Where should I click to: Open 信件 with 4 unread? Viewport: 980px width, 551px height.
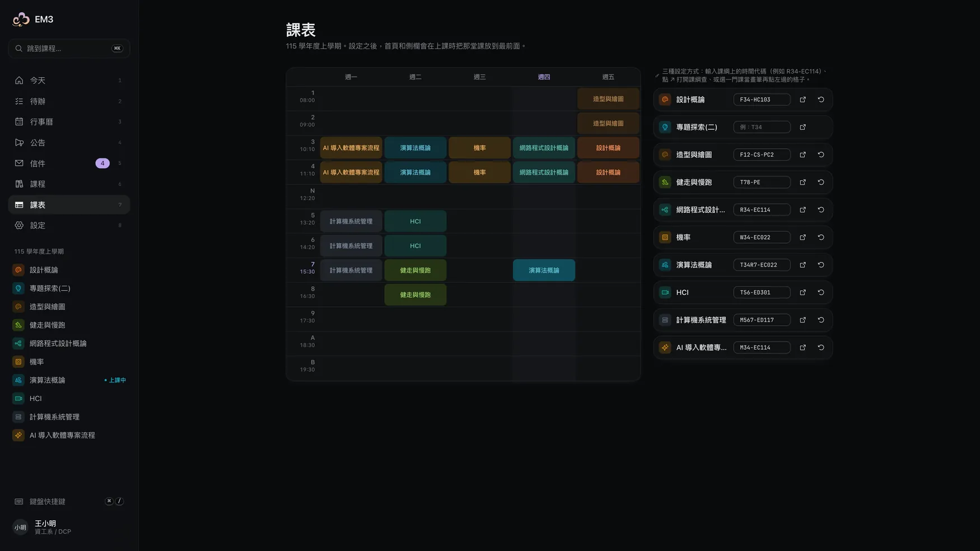click(69, 164)
